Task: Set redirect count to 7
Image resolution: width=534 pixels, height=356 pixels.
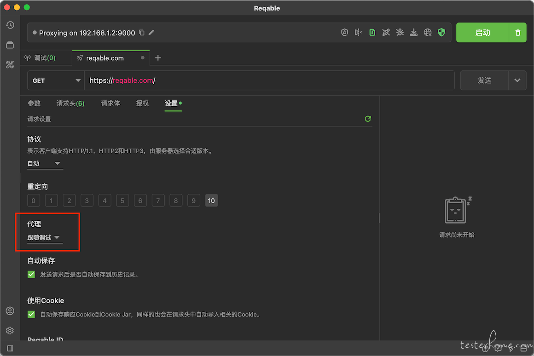Action: (158, 201)
